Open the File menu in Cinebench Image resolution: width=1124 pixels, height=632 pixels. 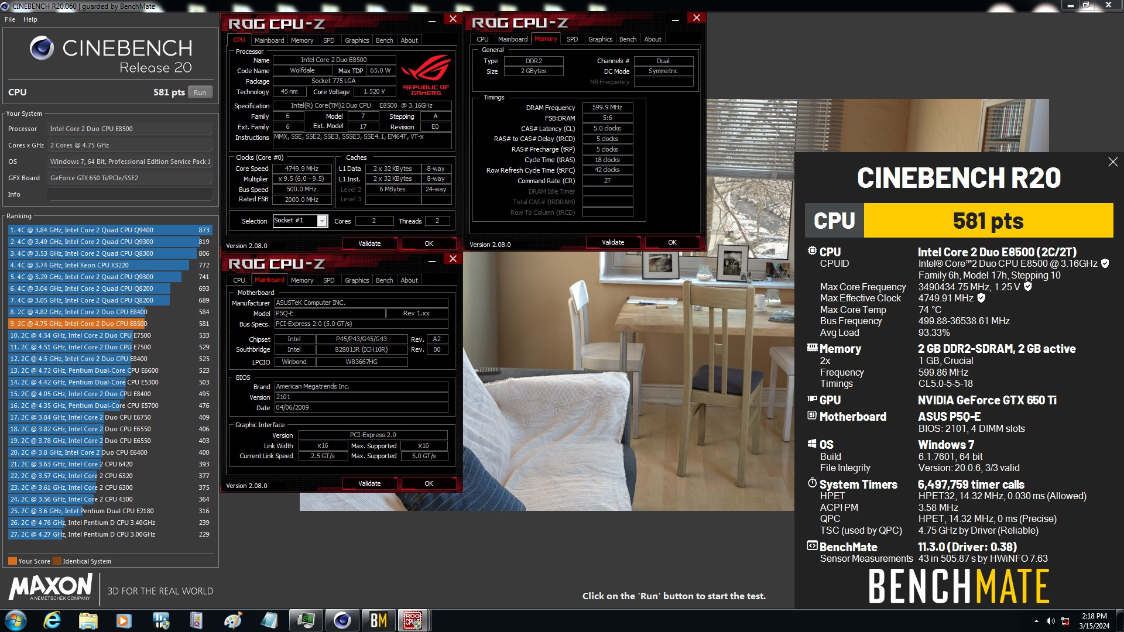[10, 19]
